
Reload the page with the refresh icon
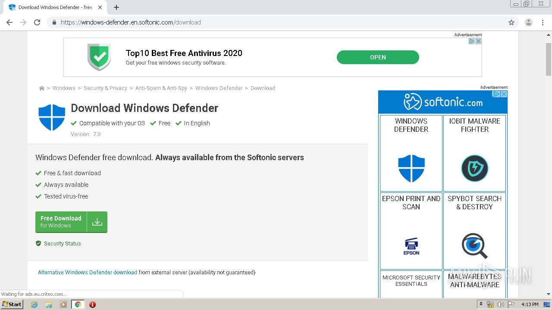(x=37, y=22)
